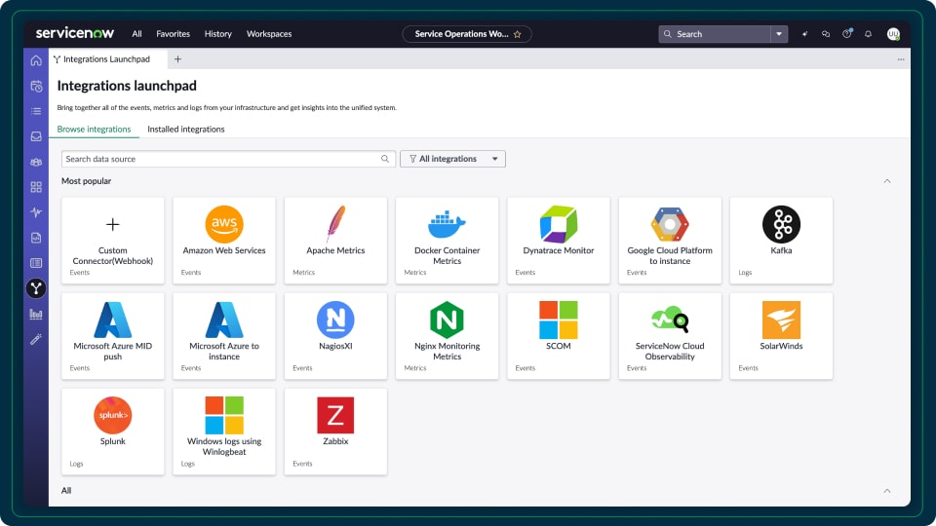
Task: Favorite the Service Operations Workspace star
Action: click(518, 34)
